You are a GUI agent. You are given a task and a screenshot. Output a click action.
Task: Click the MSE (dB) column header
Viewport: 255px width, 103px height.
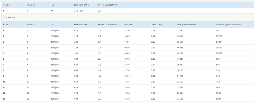click(x=129, y=25)
